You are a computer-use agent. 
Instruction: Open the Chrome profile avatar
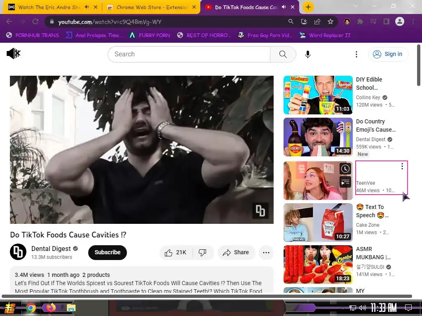pos(400,21)
